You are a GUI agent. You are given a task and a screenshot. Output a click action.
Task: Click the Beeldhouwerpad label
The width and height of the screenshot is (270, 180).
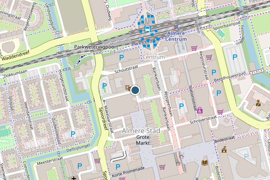[x=230, y=76]
